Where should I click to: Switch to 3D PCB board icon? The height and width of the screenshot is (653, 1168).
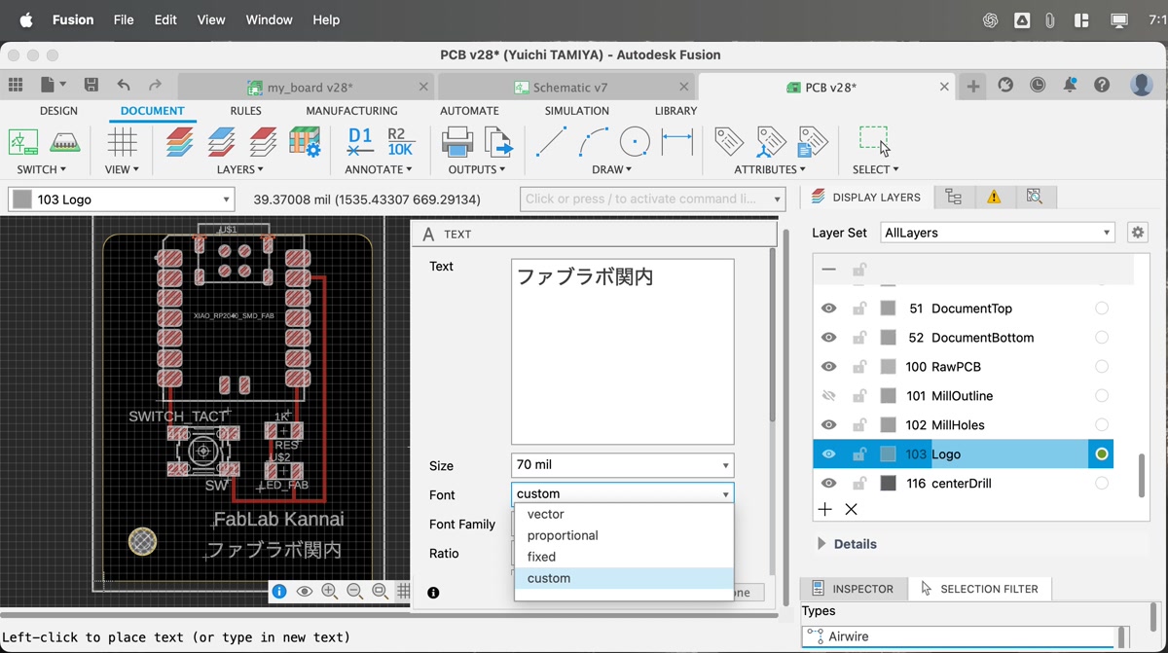coord(65,142)
